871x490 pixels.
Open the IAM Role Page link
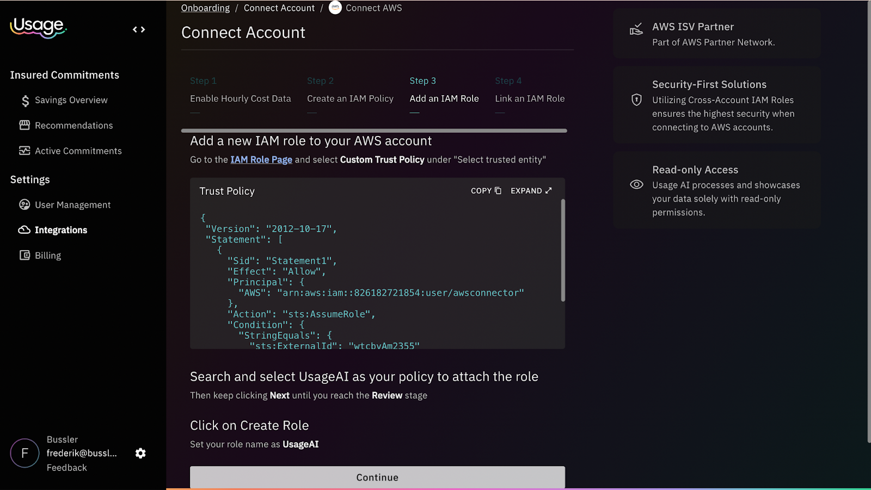[x=261, y=159]
